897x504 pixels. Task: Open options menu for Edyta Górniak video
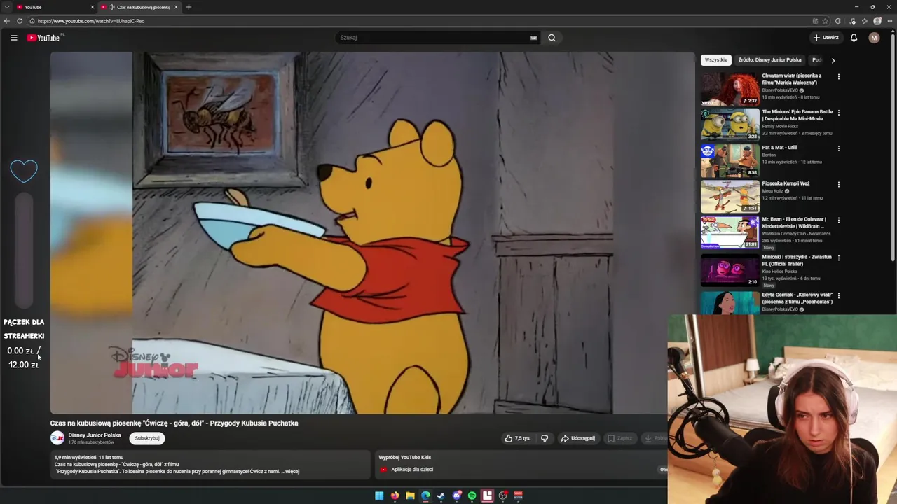[838, 296]
